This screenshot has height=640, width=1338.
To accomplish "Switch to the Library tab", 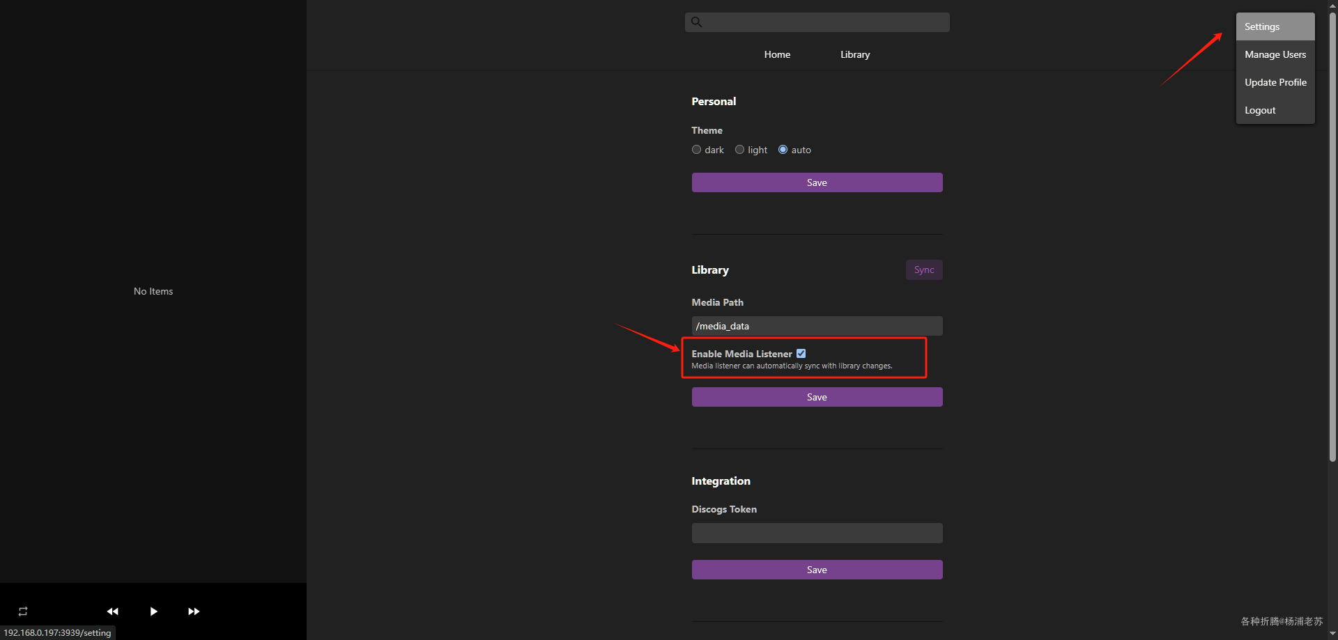I will coord(855,54).
